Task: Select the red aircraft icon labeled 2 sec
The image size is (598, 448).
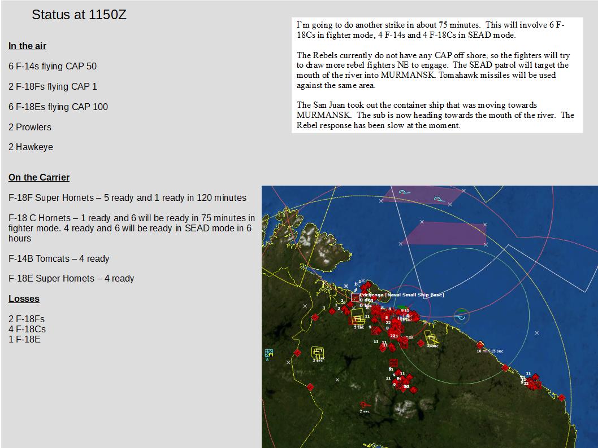Action: point(365,405)
